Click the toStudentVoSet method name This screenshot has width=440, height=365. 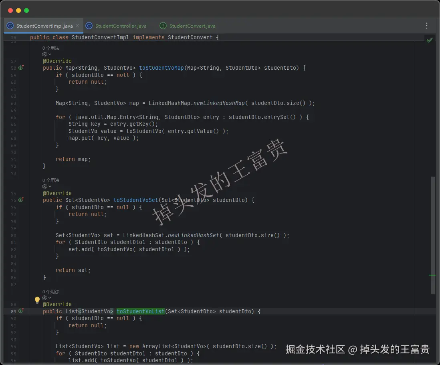136,200
